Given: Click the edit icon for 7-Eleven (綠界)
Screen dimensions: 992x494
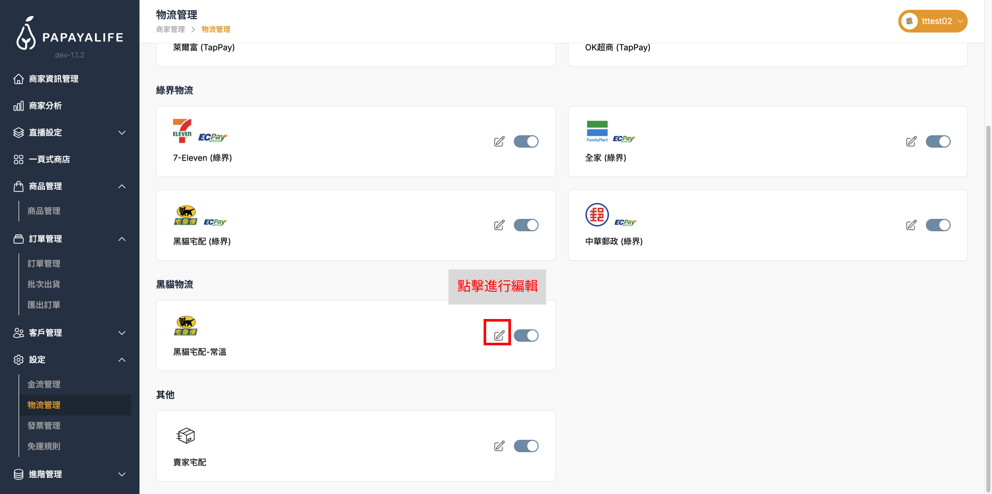Looking at the screenshot, I should (499, 141).
